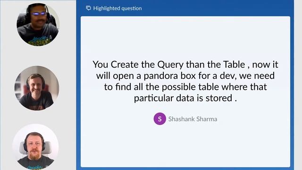The height and width of the screenshot is (170, 302).
Task: Click the t-shirt logo of top speaker
Action: [x=40, y=41]
